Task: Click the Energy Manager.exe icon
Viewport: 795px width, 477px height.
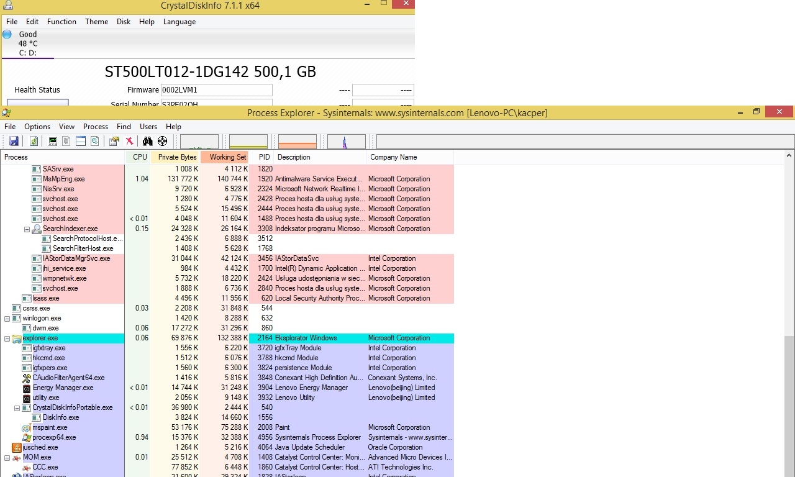Action: (27, 388)
